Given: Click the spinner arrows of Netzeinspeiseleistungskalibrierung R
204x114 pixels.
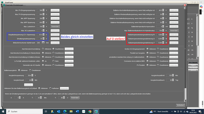Looking at the screenshot, I should [x=163, y=35].
